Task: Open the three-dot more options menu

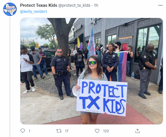Action: coord(160,5)
